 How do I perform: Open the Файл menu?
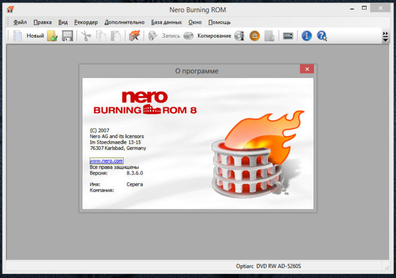point(20,22)
